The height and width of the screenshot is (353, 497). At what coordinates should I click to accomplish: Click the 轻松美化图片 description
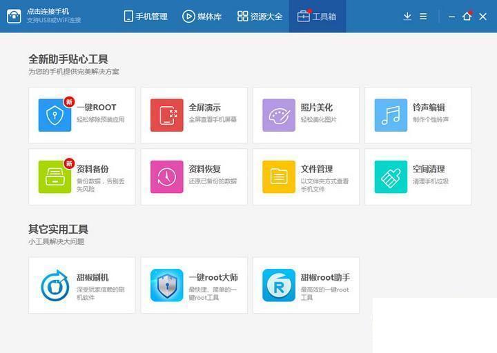(x=318, y=119)
